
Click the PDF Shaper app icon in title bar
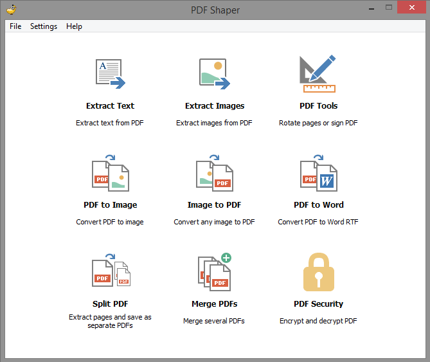pyautogui.click(x=12, y=10)
